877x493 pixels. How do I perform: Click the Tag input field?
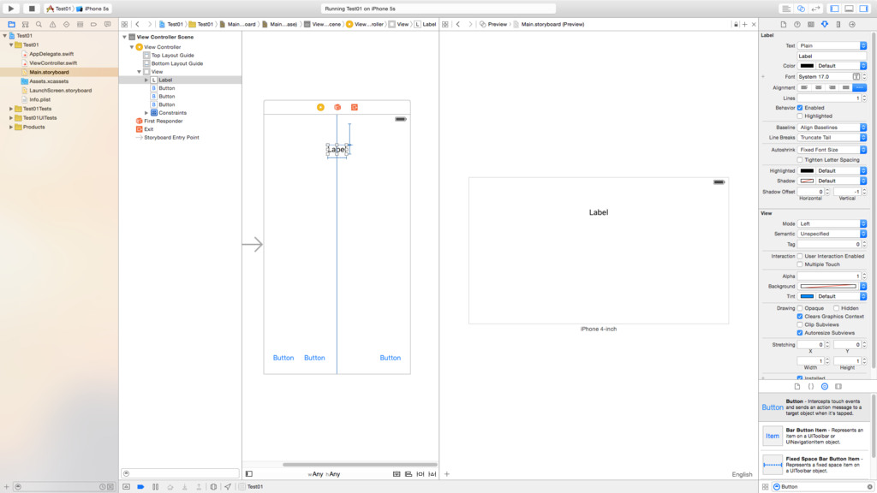tap(829, 244)
